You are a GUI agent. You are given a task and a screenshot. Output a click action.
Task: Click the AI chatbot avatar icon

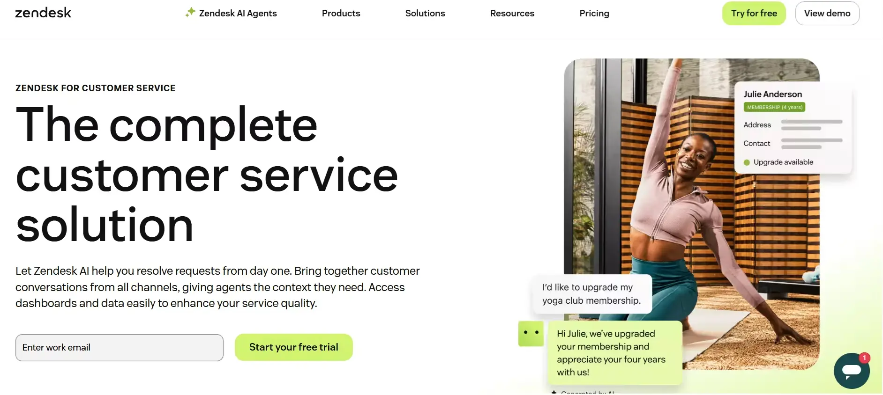pos(531,333)
